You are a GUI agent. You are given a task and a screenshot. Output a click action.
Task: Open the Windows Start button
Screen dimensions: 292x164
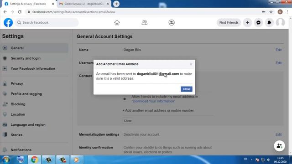6,160
